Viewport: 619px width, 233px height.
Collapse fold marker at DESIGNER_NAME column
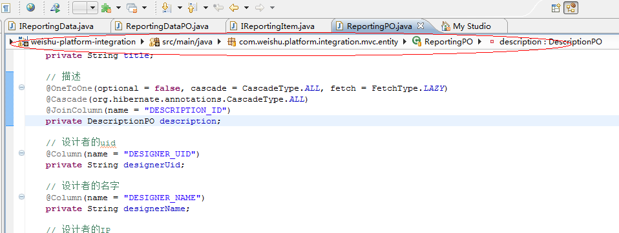click(x=21, y=196)
